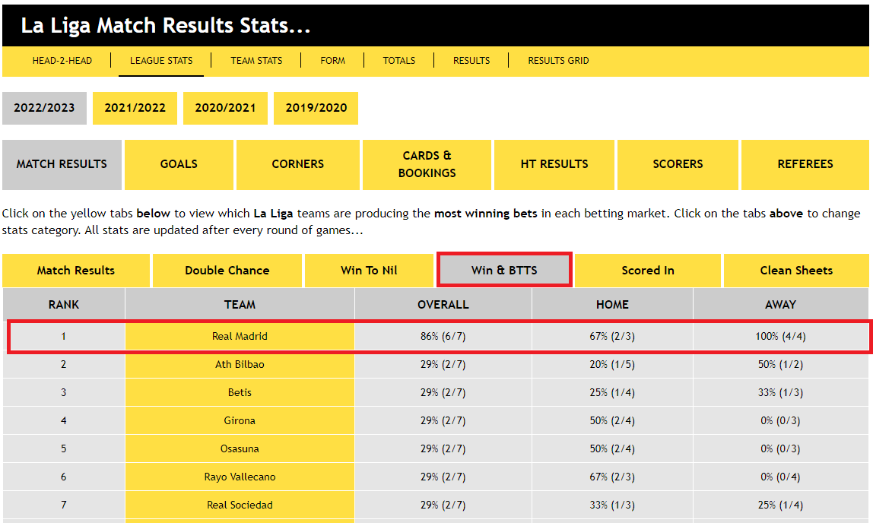View GOALS statistics
873x526 pixels.
coord(179,164)
